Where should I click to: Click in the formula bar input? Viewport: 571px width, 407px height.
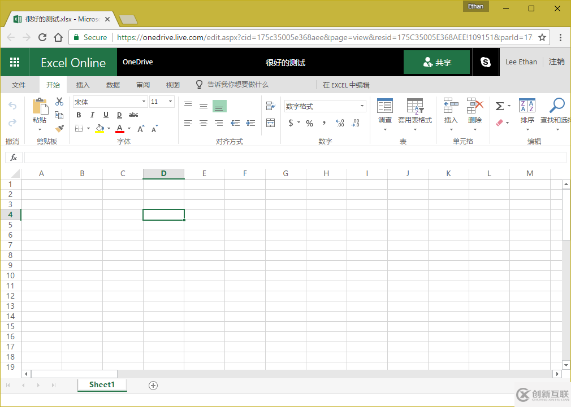[x=295, y=157]
